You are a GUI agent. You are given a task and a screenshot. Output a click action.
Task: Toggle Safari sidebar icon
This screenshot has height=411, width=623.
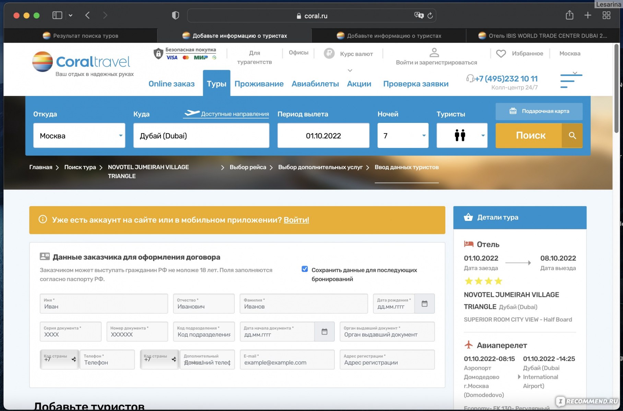[x=57, y=15]
